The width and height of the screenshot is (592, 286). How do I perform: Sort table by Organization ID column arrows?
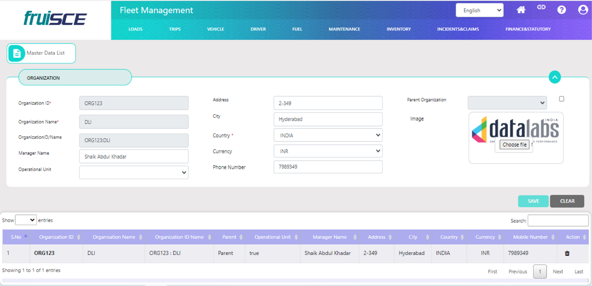[x=79, y=237]
